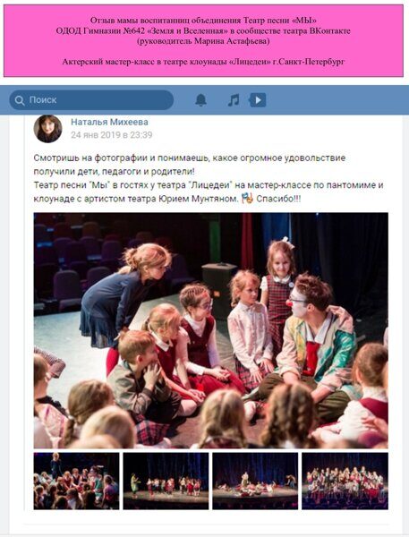
Task: Open the music note icon
Action: coord(234,100)
